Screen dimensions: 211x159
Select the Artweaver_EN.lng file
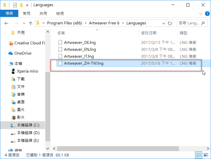[x=80, y=49]
